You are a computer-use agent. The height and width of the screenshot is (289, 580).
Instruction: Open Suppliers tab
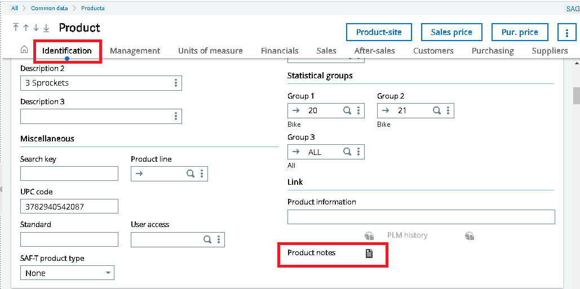[x=550, y=51]
